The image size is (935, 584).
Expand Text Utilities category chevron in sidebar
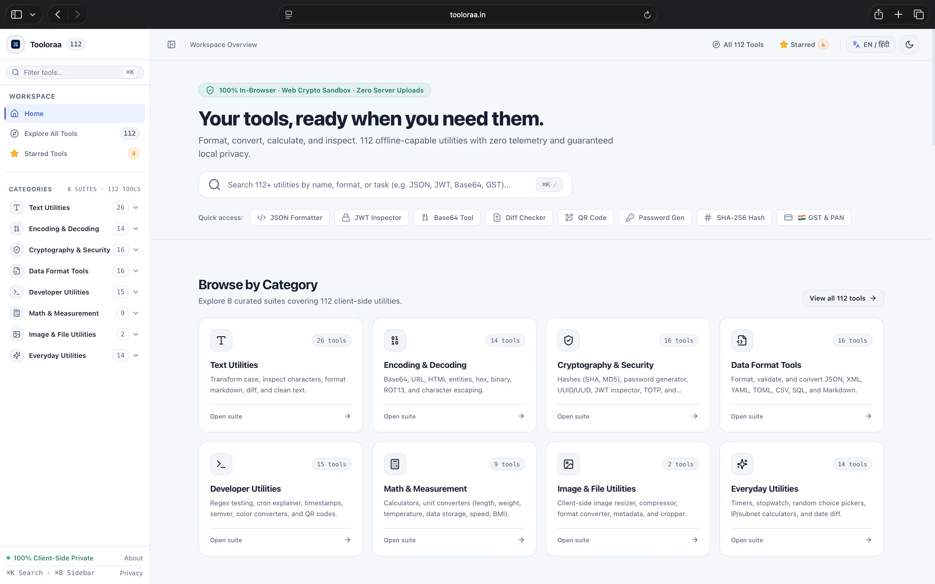coord(136,207)
